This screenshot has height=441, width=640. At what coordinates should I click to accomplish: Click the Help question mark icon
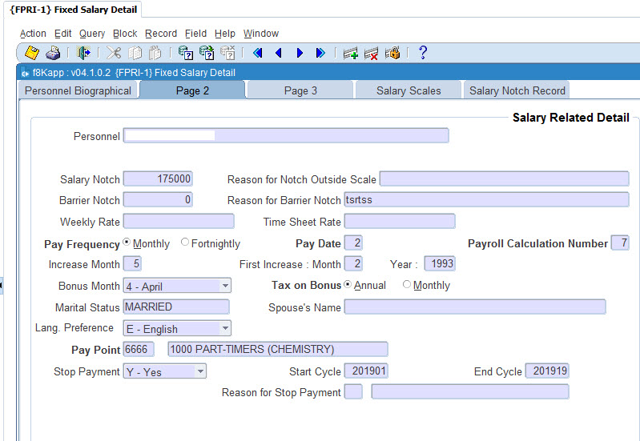423,54
